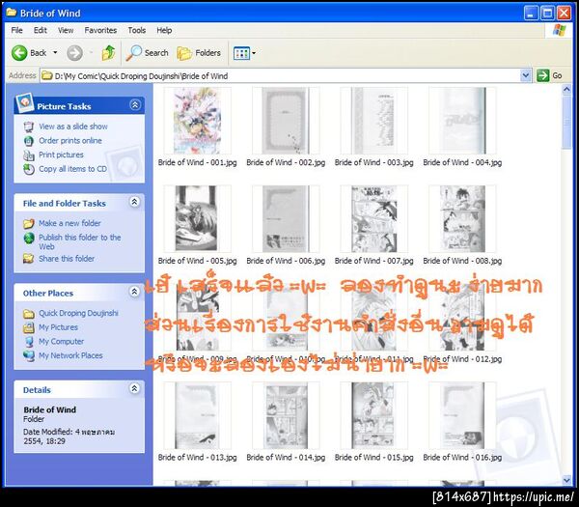The width and height of the screenshot is (579, 507).
Task: Click Publish this folder to the Web
Action: pos(80,241)
